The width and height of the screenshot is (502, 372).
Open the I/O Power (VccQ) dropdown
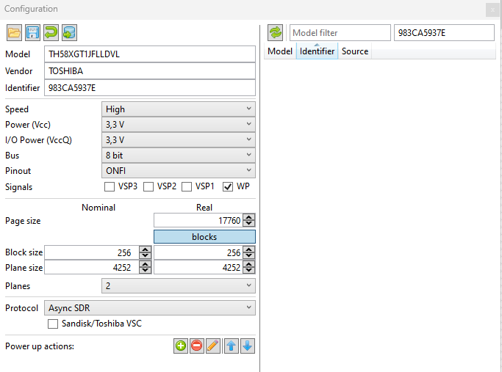click(x=179, y=140)
